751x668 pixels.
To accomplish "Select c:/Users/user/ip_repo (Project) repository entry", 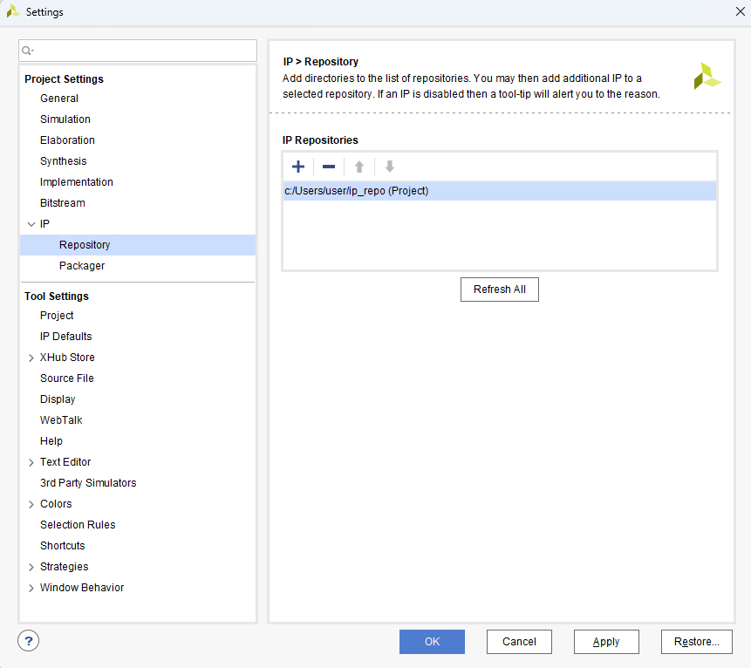I will pyautogui.click(x=500, y=191).
